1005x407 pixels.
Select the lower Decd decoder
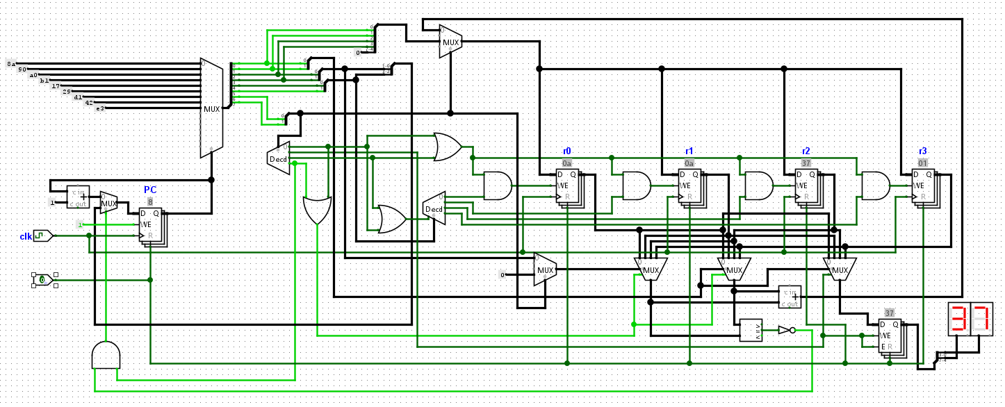tap(434, 208)
